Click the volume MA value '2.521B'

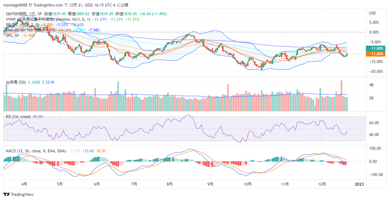coord(49,83)
